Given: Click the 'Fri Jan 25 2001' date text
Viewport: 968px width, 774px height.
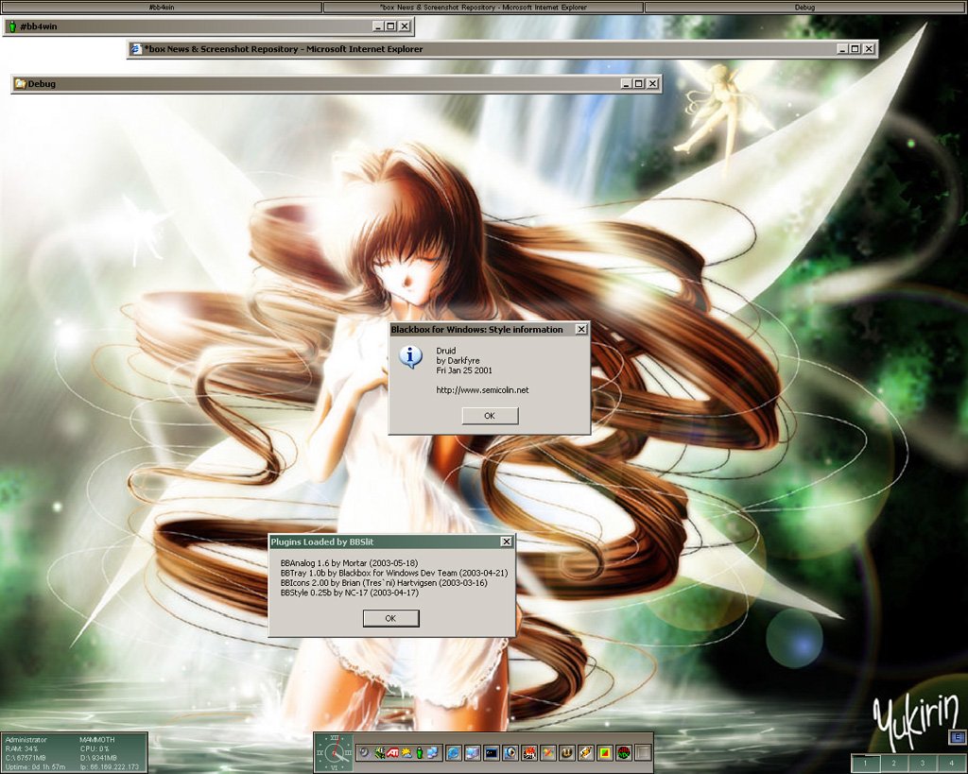Looking at the screenshot, I should click(x=464, y=370).
